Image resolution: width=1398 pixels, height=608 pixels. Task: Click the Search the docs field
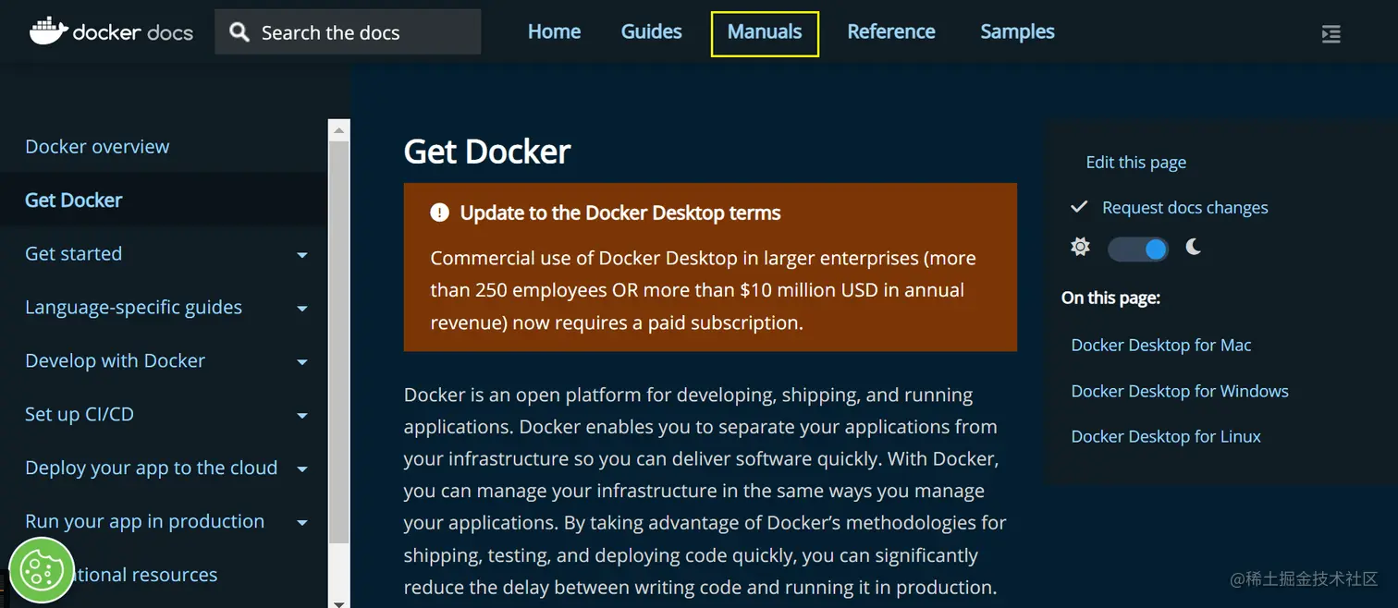(361, 33)
